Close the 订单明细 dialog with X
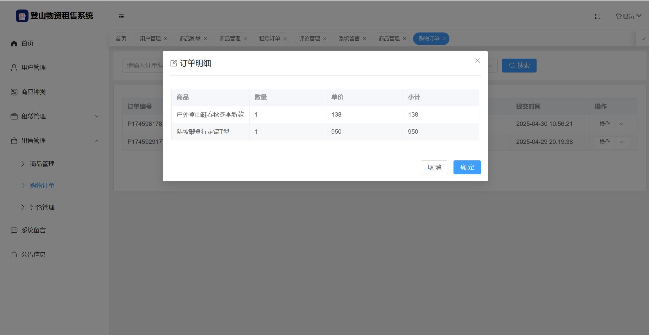The height and width of the screenshot is (335, 649). click(x=477, y=61)
